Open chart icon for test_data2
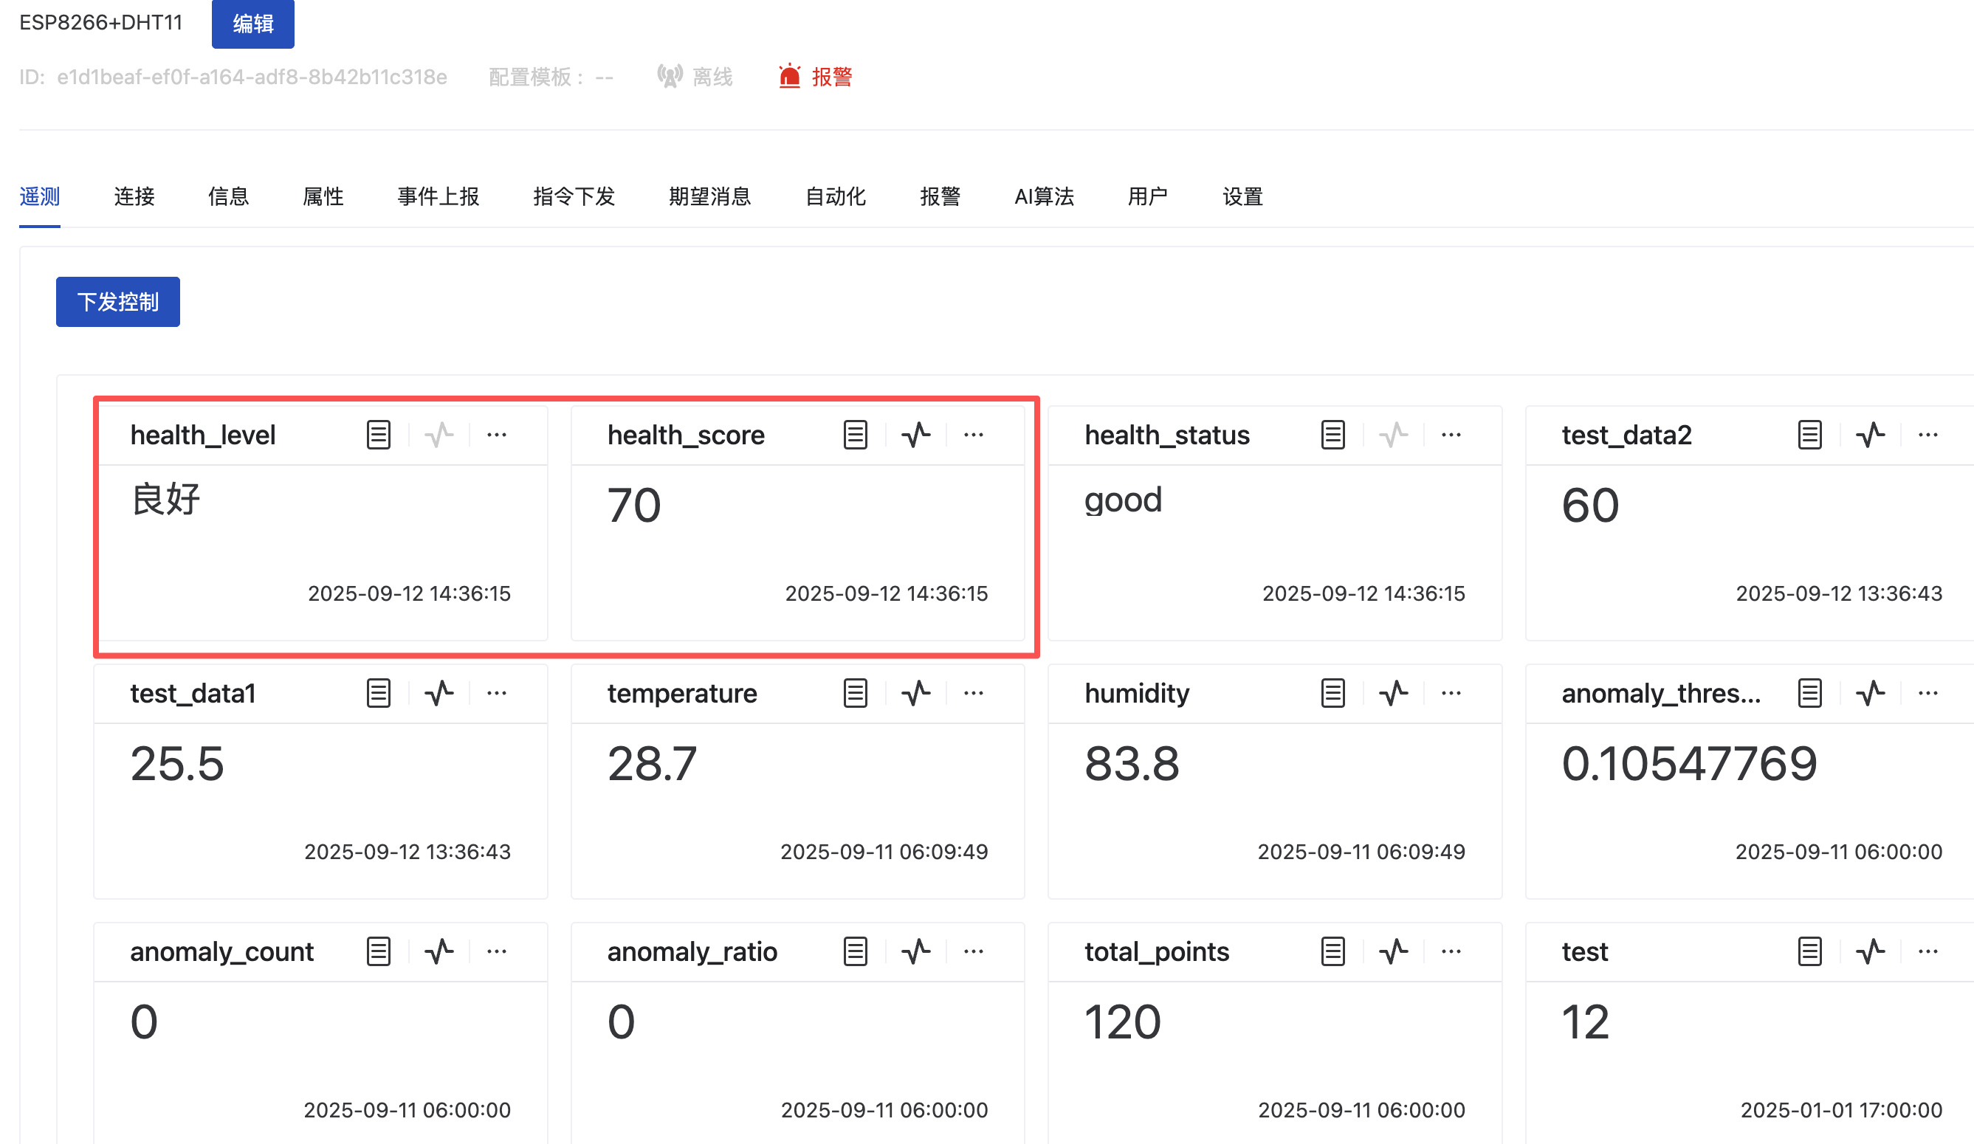 click(x=1871, y=435)
